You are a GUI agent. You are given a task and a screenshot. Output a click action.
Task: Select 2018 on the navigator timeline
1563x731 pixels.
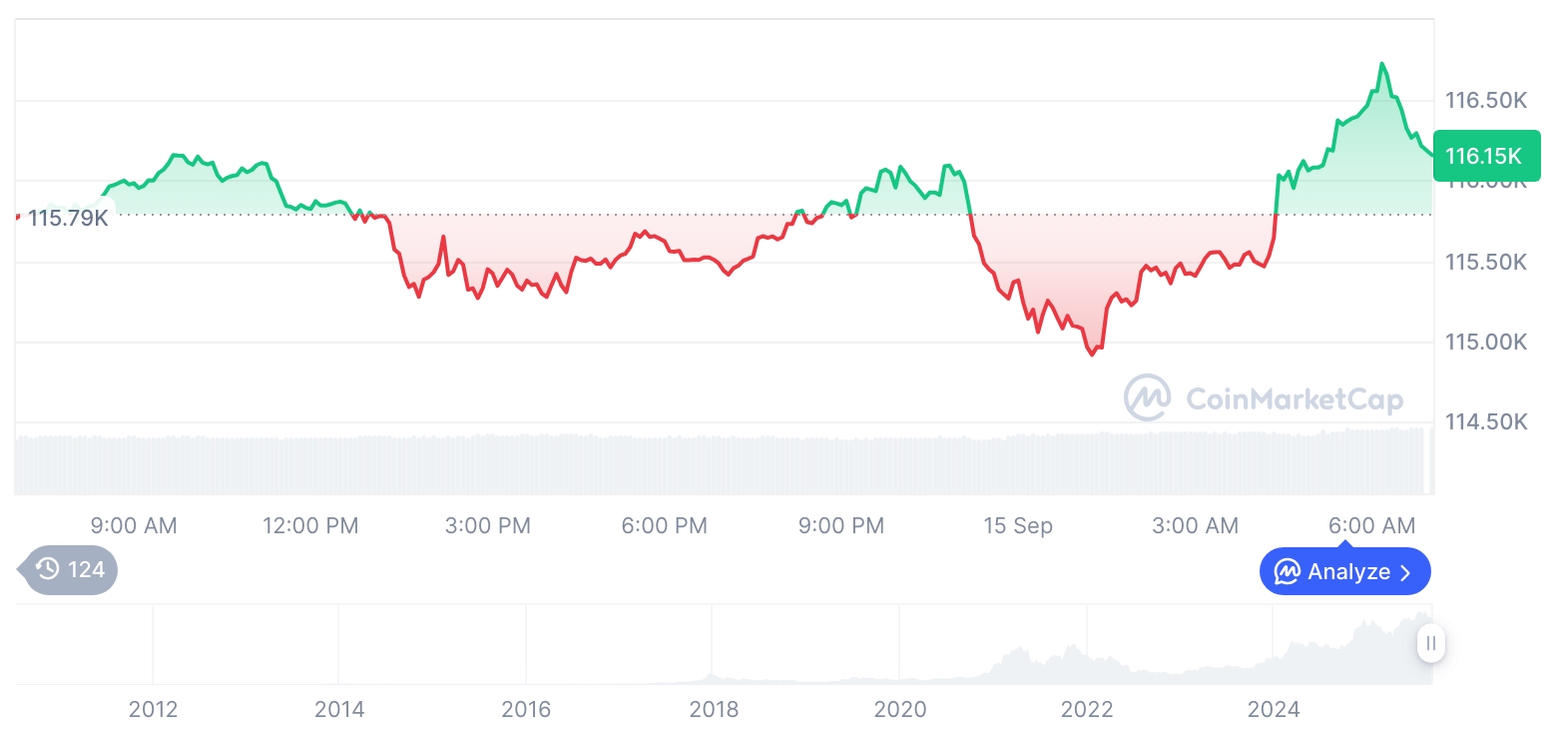(714, 710)
